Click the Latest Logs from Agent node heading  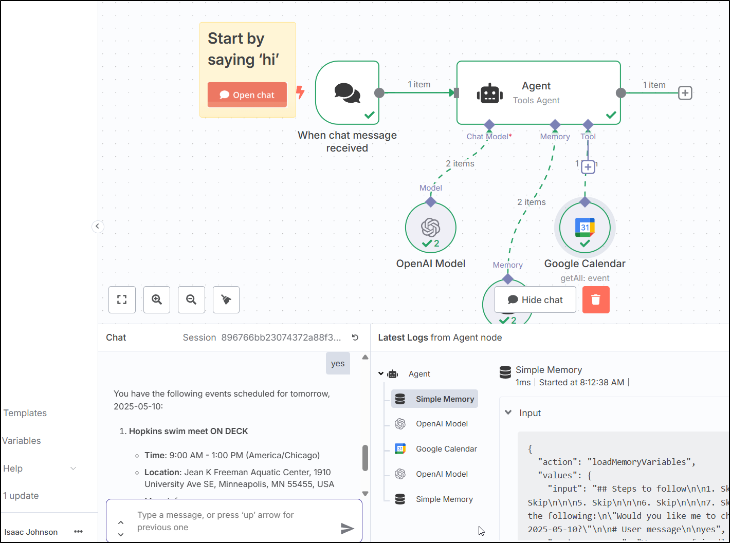(440, 338)
